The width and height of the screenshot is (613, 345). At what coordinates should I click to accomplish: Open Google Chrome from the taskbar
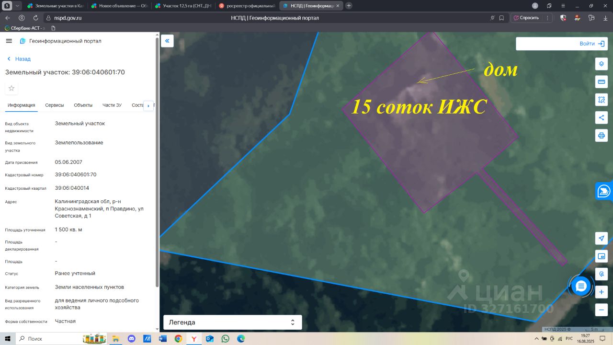pos(178,339)
